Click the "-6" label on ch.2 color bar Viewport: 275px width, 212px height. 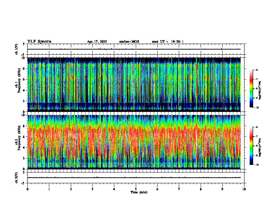pos(257,127)
